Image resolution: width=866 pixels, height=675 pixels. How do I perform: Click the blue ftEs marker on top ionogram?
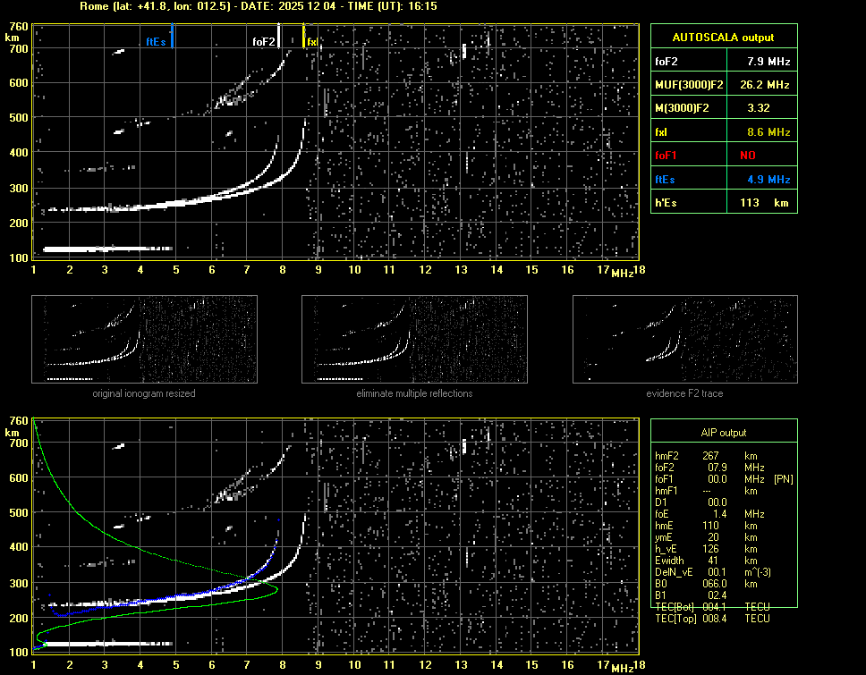pyautogui.click(x=172, y=37)
